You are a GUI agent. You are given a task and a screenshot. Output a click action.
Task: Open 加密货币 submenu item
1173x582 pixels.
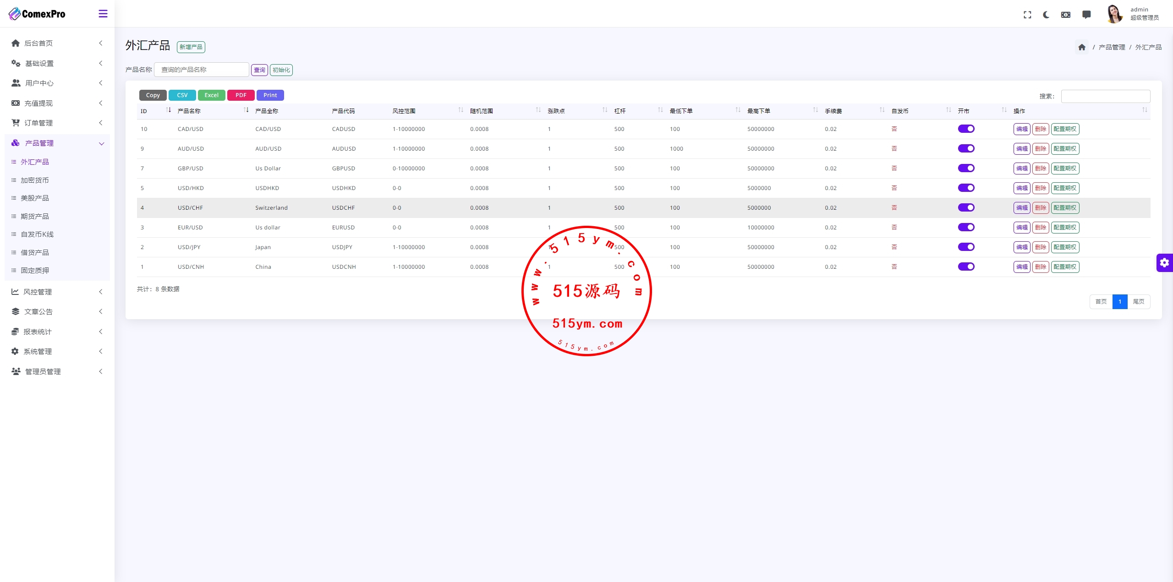tap(35, 180)
